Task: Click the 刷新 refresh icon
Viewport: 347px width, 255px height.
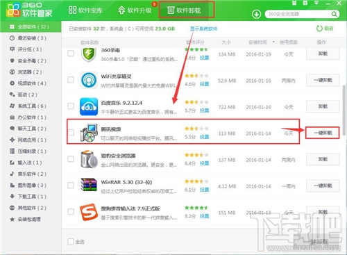Action: click(319, 28)
